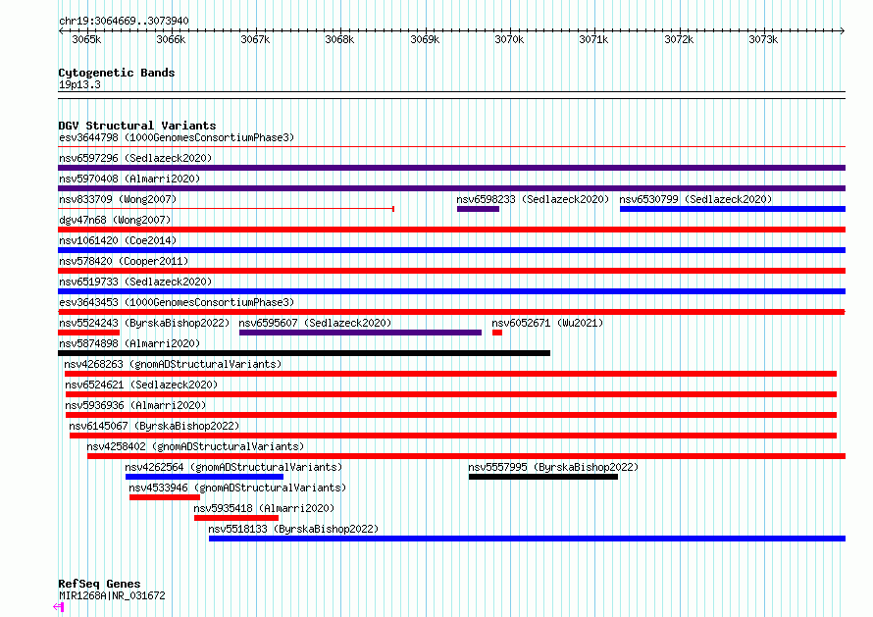The image size is (873, 617).
Task: Click the 3067k ruler tick label
Action: point(255,39)
